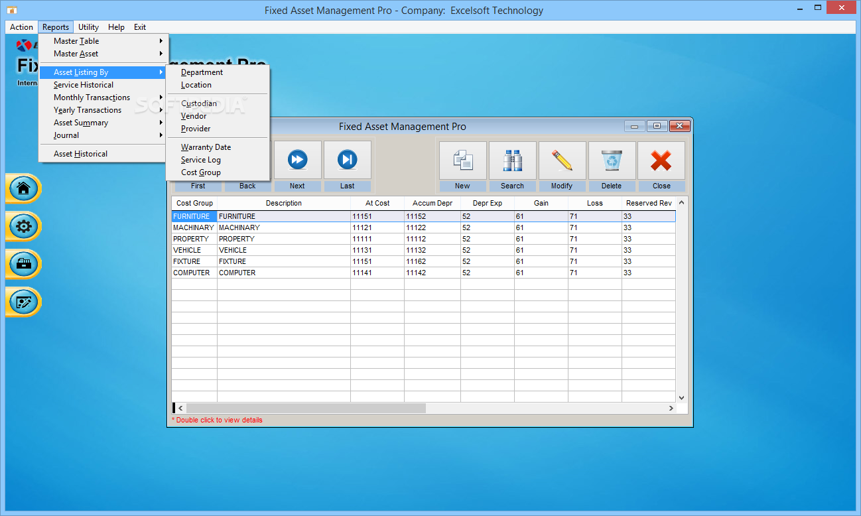Click the Back label button
The width and height of the screenshot is (861, 516).
tap(247, 186)
